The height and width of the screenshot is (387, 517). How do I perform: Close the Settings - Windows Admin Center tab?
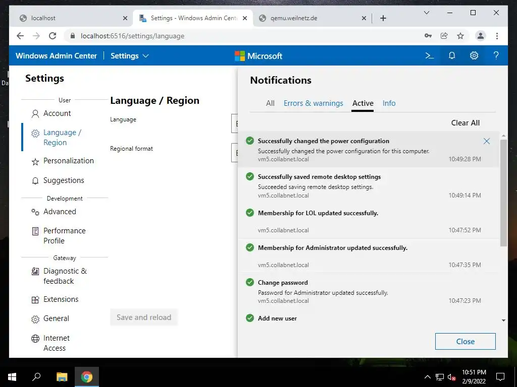(245, 18)
